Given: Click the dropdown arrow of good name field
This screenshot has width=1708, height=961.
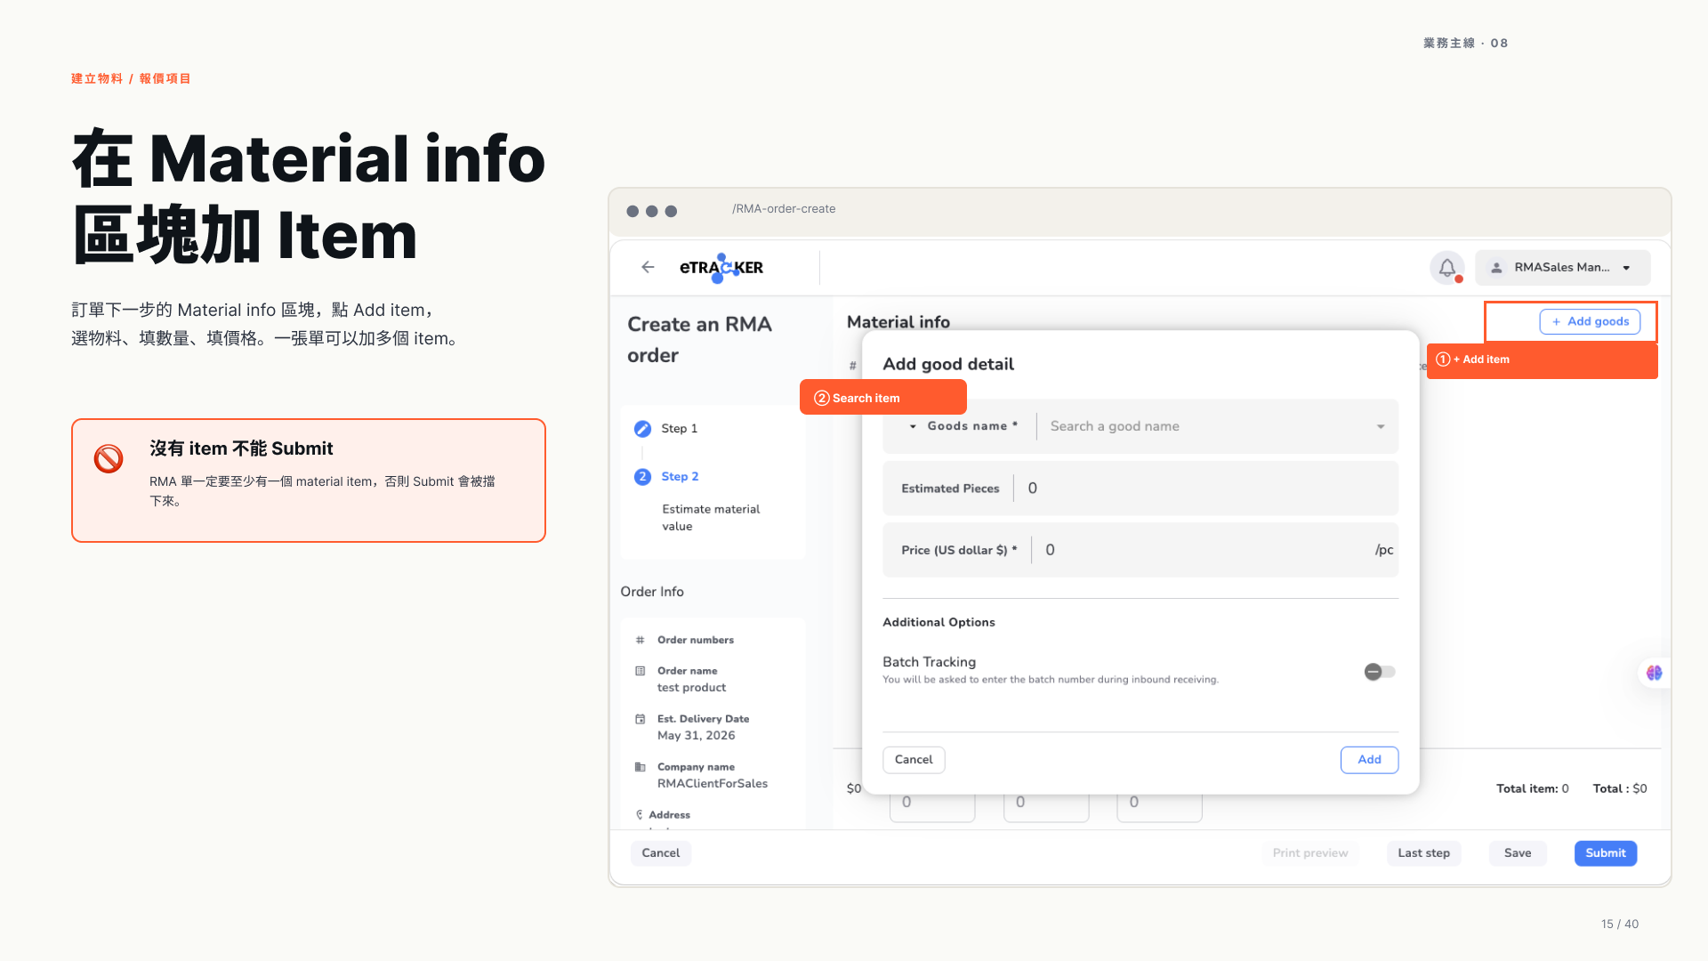Looking at the screenshot, I should (1381, 426).
